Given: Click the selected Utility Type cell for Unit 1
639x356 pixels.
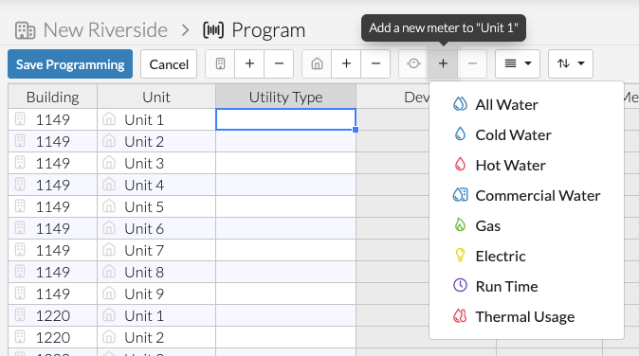Looking at the screenshot, I should click(285, 119).
